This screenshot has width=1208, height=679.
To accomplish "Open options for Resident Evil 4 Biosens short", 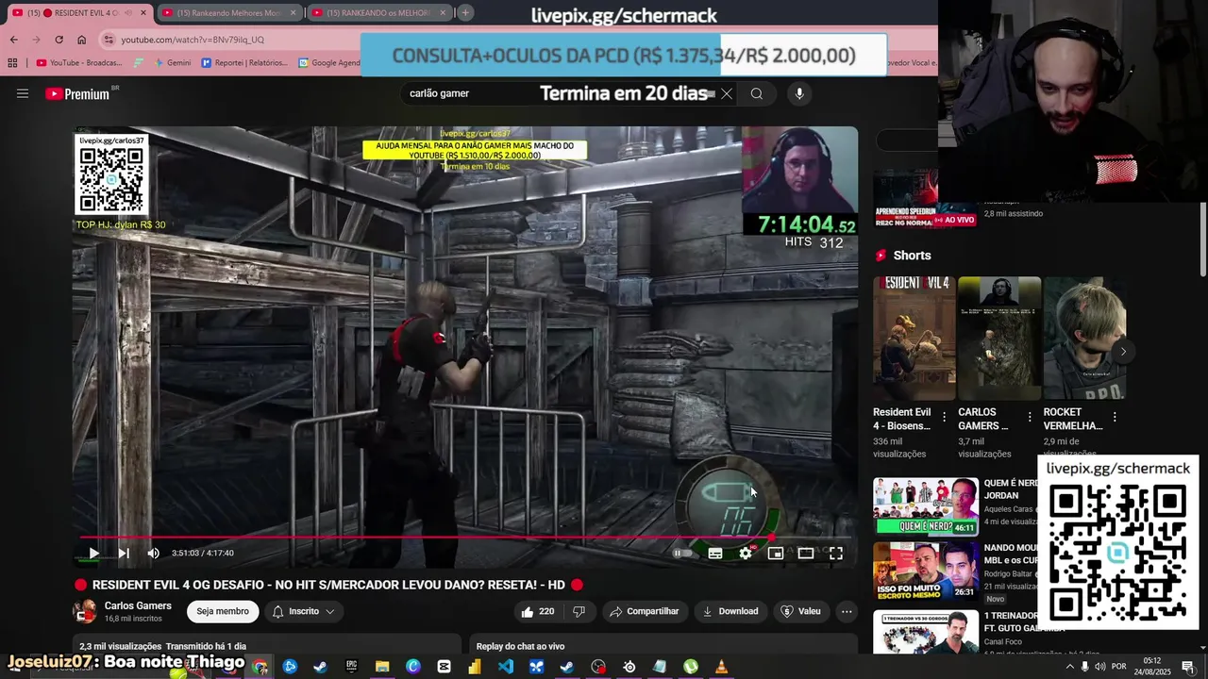I will (x=944, y=417).
